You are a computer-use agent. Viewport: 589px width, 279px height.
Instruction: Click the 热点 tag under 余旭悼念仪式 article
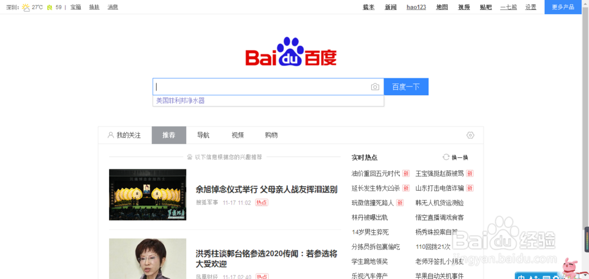(262, 202)
